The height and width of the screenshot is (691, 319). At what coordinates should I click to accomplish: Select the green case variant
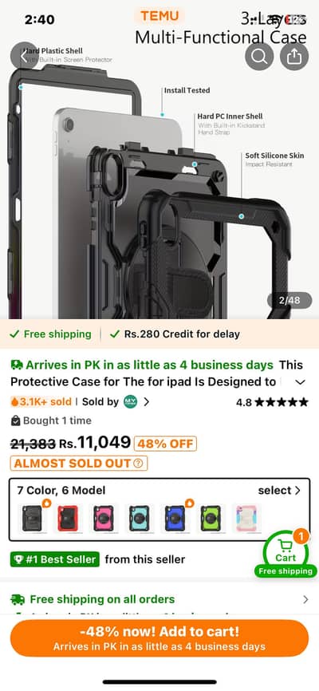point(211,519)
